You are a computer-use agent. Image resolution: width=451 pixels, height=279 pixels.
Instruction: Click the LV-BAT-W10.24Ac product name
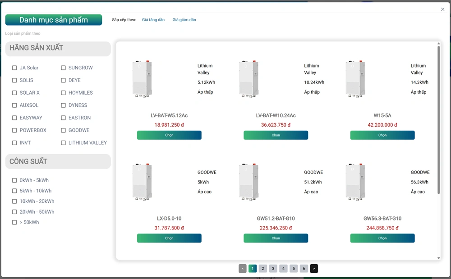coord(276,115)
